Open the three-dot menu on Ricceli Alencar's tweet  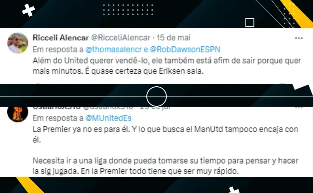pyautogui.click(x=299, y=38)
